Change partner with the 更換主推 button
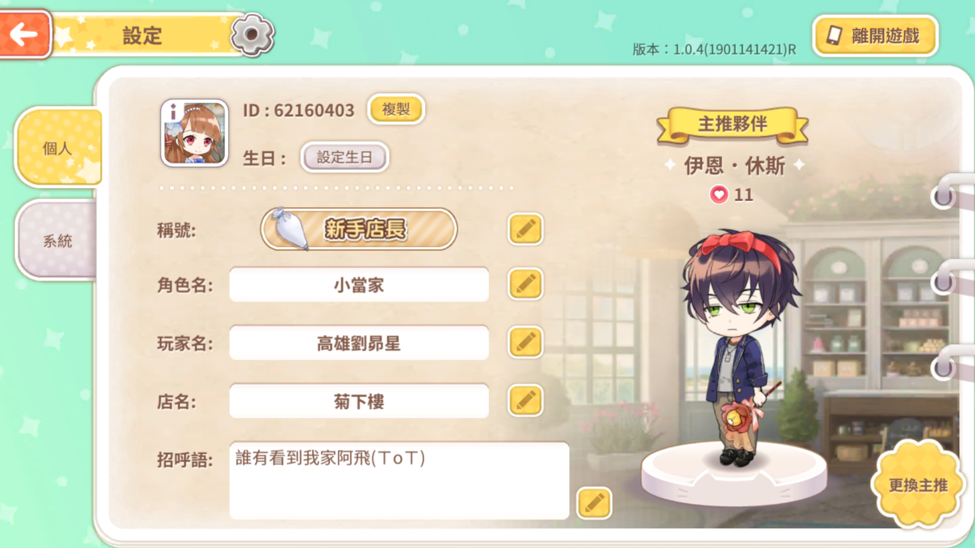Image resolution: width=975 pixels, height=548 pixels. (918, 485)
